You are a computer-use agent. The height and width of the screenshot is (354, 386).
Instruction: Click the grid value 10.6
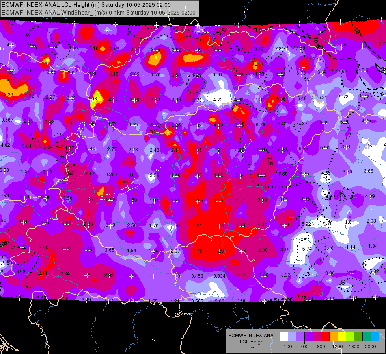[364, 70]
